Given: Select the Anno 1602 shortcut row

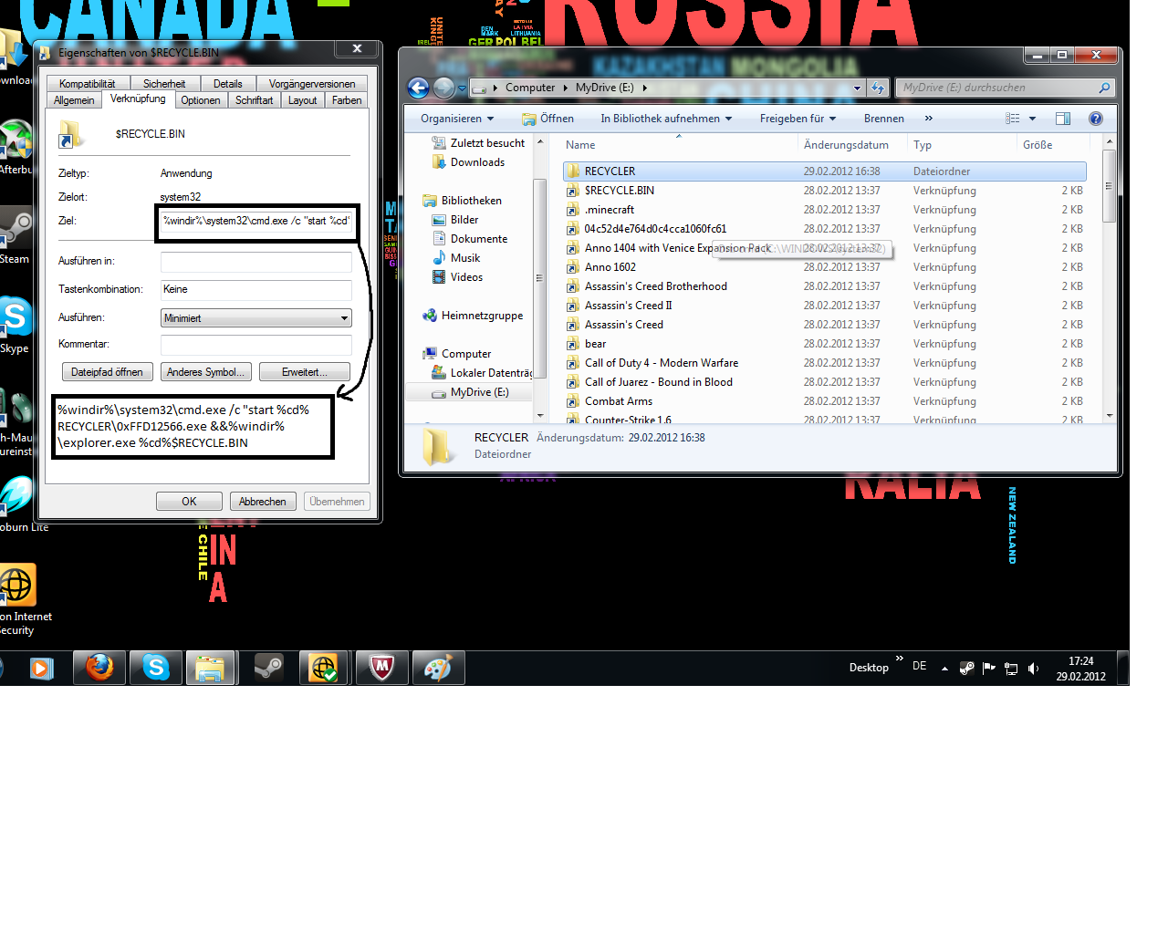Looking at the screenshot, I should (825, 267).
